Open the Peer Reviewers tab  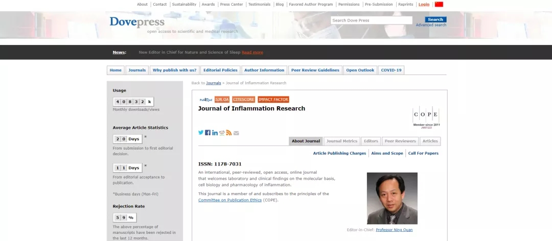click(x=400, y=141)
